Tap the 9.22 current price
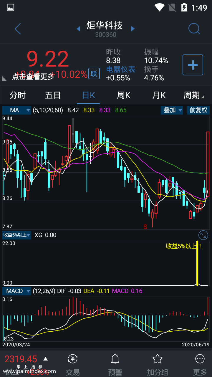212x377 pixels. 48,59
